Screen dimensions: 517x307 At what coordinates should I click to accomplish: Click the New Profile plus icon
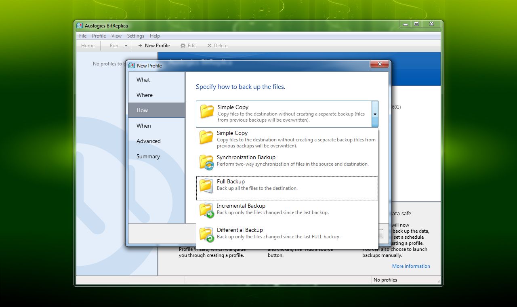coord(140,46)
